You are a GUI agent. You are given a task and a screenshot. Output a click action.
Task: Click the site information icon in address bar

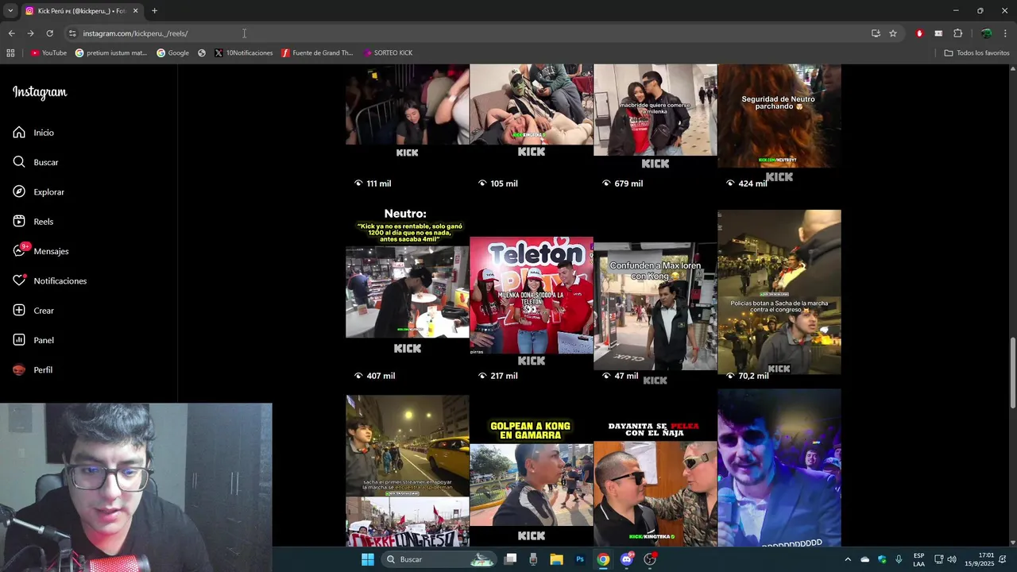point(72,33)
